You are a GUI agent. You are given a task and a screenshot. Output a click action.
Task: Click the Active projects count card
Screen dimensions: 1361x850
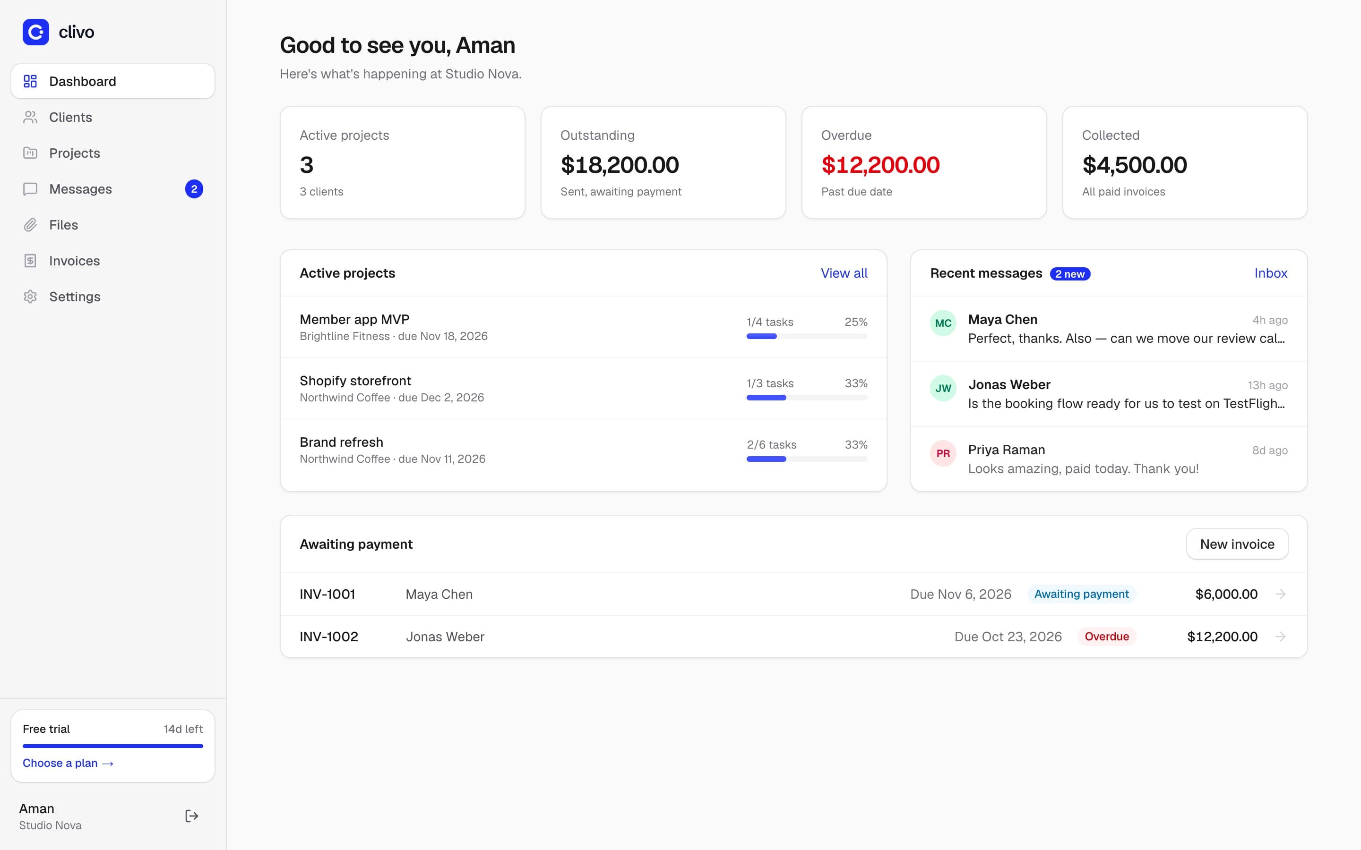pyautogui.click(x=403, y=162)
